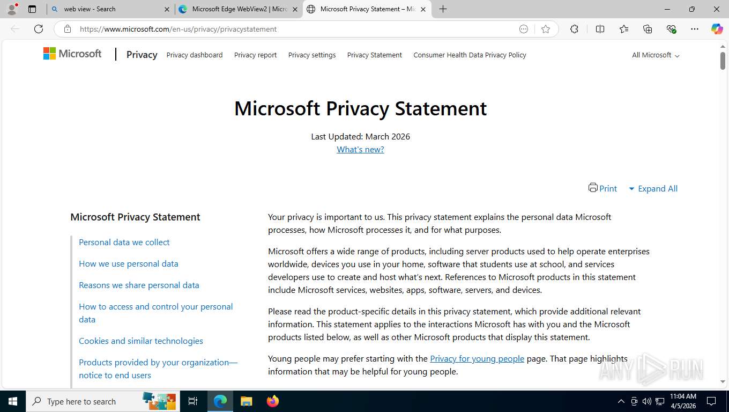The width and height of the screenshot is (729, 412).
Task: Jump to 'How we use personal data'
Action: 129,264
